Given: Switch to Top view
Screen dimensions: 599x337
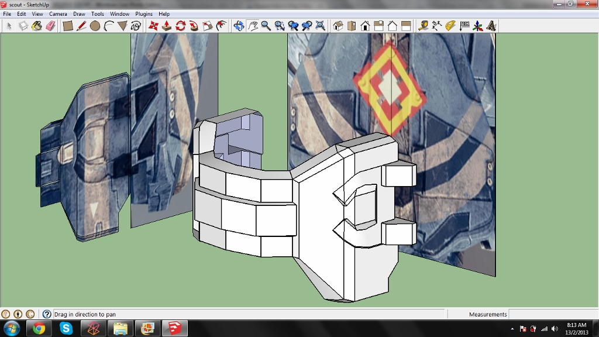Looking at the screenshot, I should click(352, 26).
